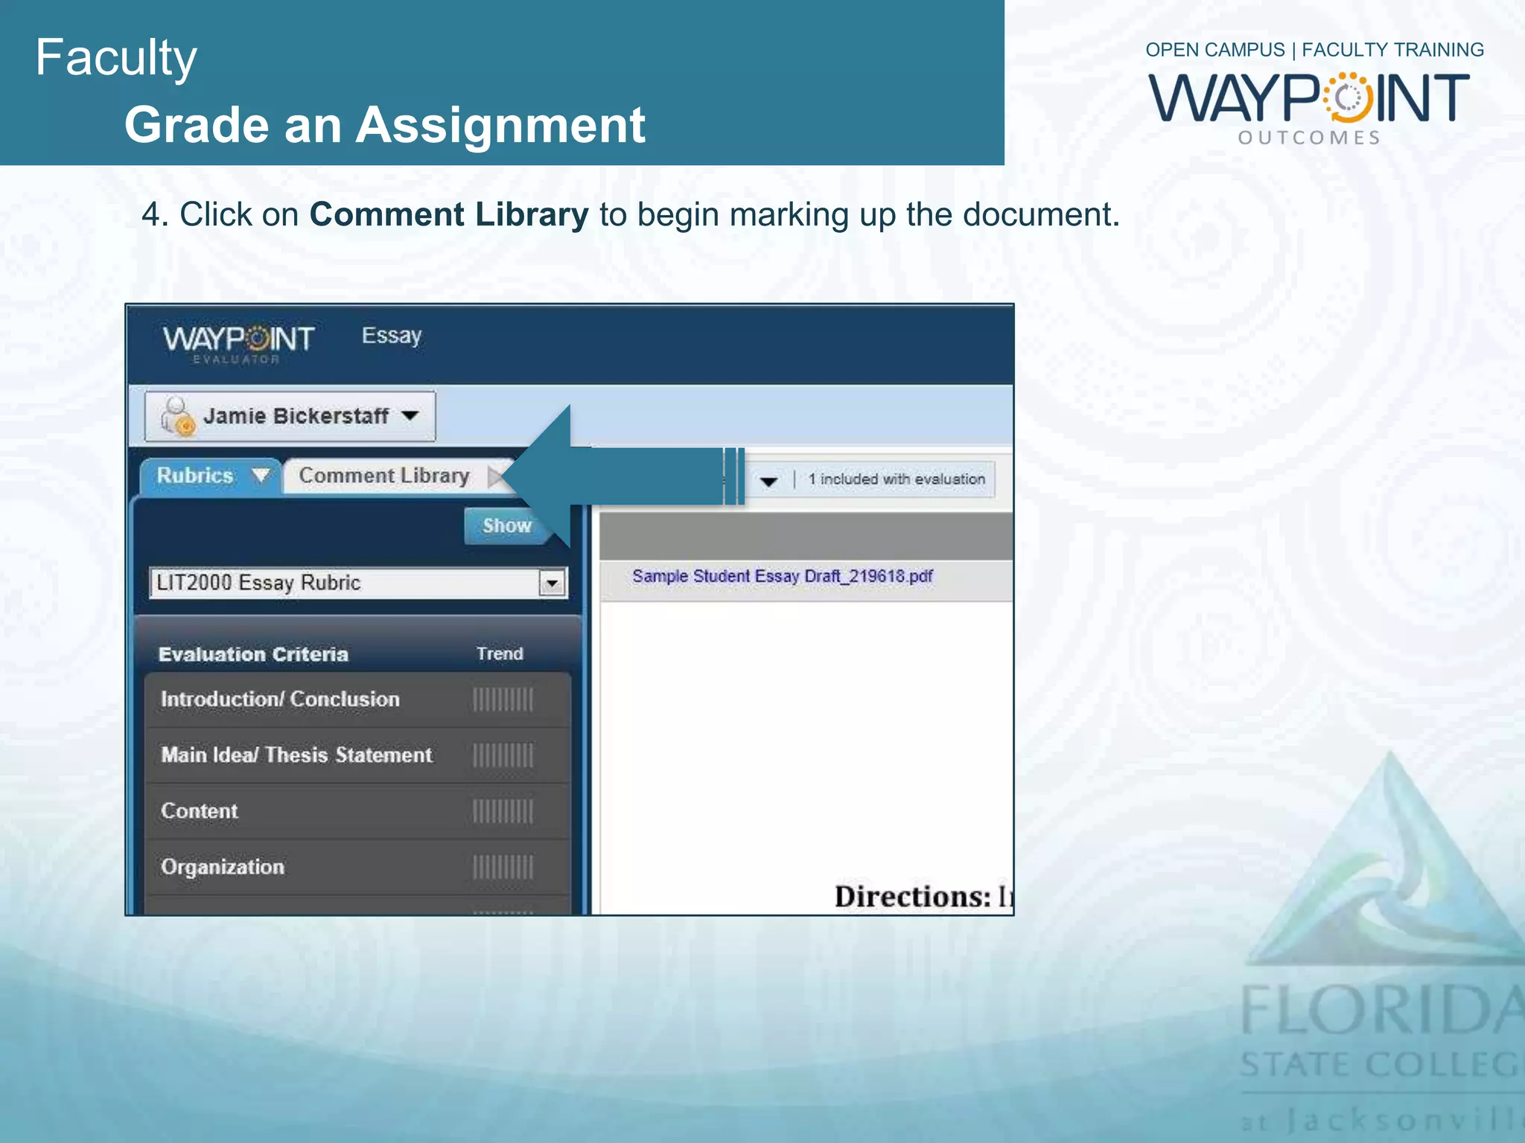Image resolution: width=1525 pixels, height=1143 pixels.
Task: Select the Content criterion row
Action: [358, 811]
